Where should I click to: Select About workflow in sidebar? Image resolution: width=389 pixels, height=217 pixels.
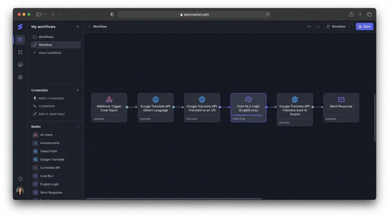point(50,53)
